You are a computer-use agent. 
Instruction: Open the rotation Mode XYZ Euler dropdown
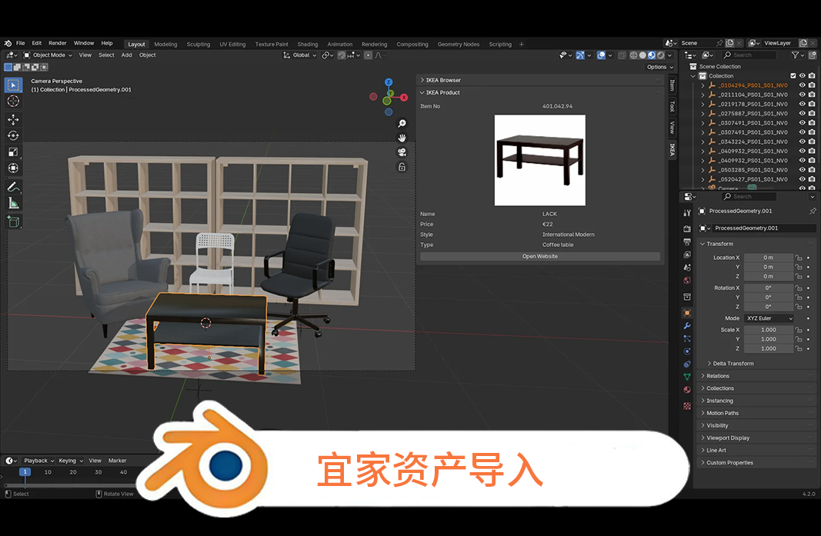coord(769,318)
